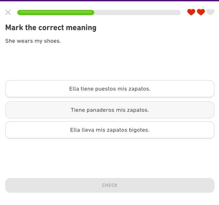Click 'bigotes' in the third answer choice
Image resolution: width=219 pixels, height=205 pixels.
tap(139, 130)
